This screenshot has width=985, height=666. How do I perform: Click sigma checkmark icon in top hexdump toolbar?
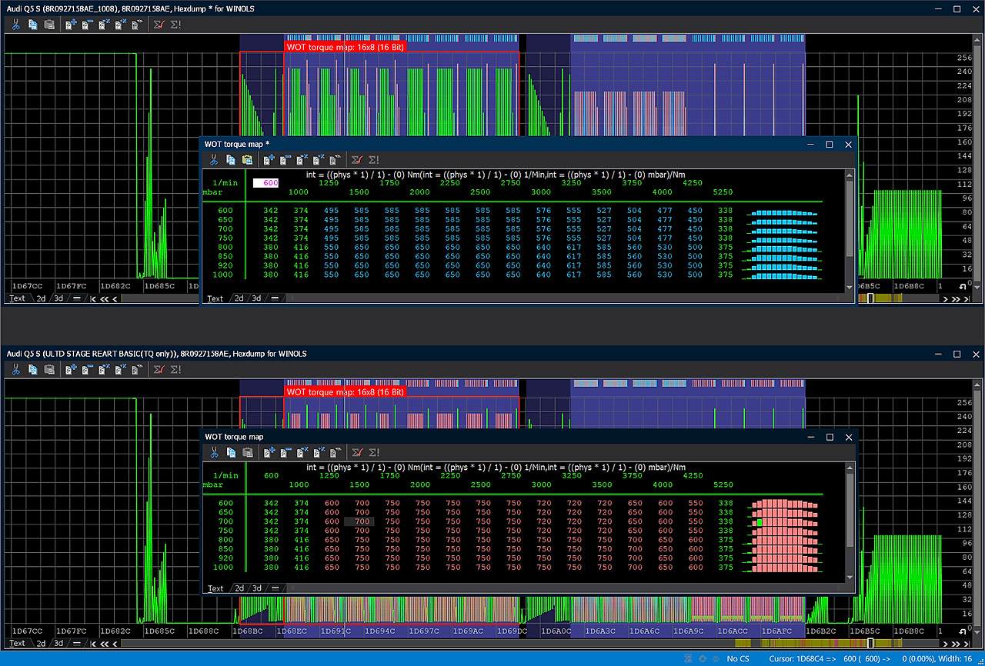coord(159,25)
